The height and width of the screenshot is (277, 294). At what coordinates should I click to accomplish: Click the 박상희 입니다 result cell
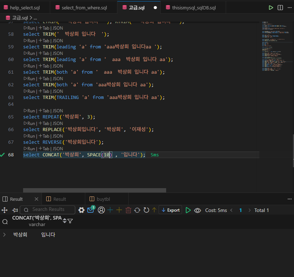point(34,235)
